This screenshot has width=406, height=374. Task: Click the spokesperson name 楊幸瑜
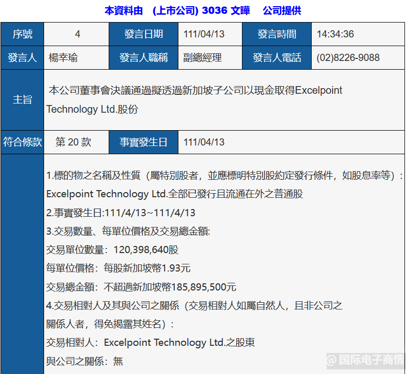point(63,58)
